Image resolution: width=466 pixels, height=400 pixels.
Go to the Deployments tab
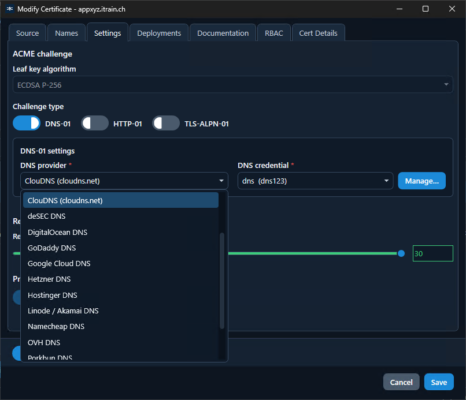(x=159, y=33)
